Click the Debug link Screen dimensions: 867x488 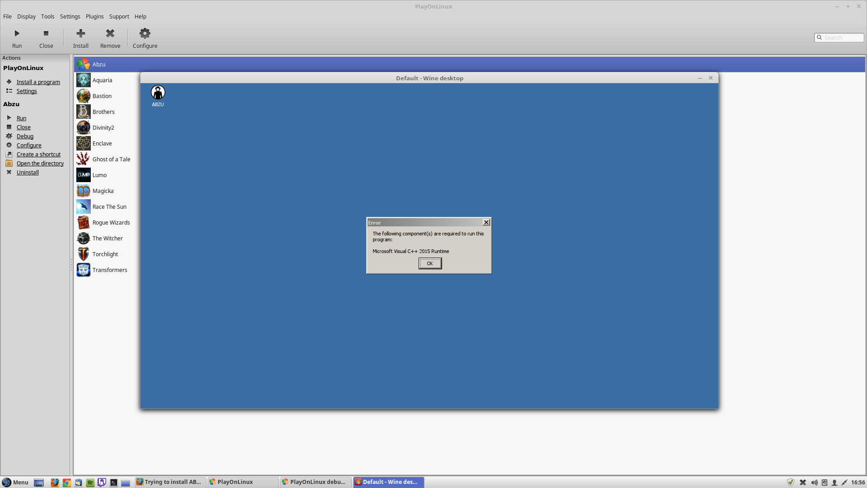[25, 136]
